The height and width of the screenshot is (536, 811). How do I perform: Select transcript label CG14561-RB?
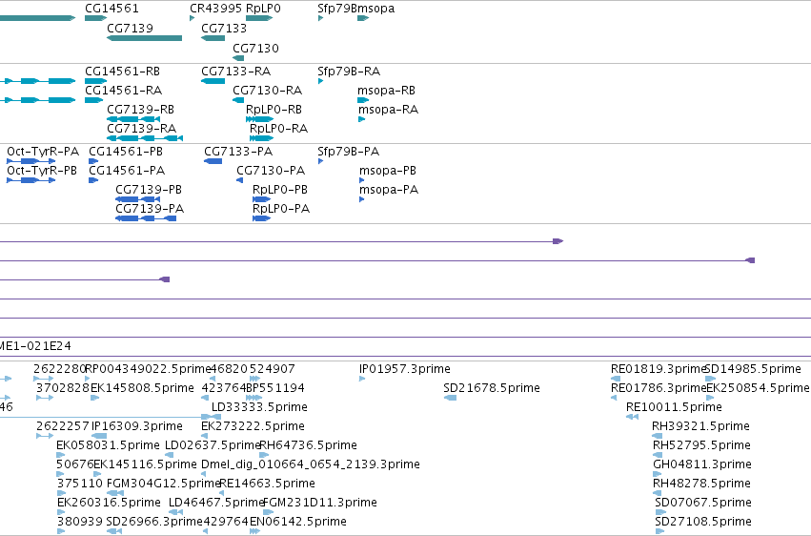pyautogui.click(x=123, y=71)
